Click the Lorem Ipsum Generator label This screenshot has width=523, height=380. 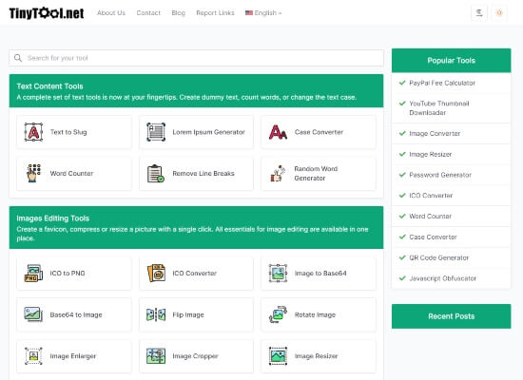209,132
